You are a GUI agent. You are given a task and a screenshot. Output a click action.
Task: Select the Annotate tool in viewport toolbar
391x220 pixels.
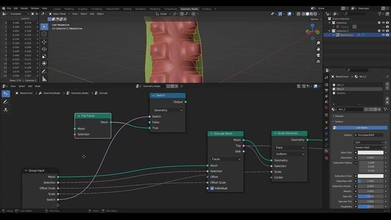[44, 71]
